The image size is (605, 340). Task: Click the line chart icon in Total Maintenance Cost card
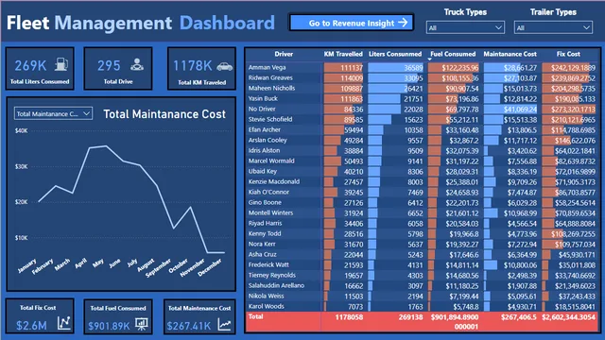225,324
